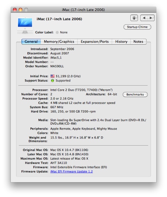
Task: Click the spider bug report icon button
Action: (134, 18)
